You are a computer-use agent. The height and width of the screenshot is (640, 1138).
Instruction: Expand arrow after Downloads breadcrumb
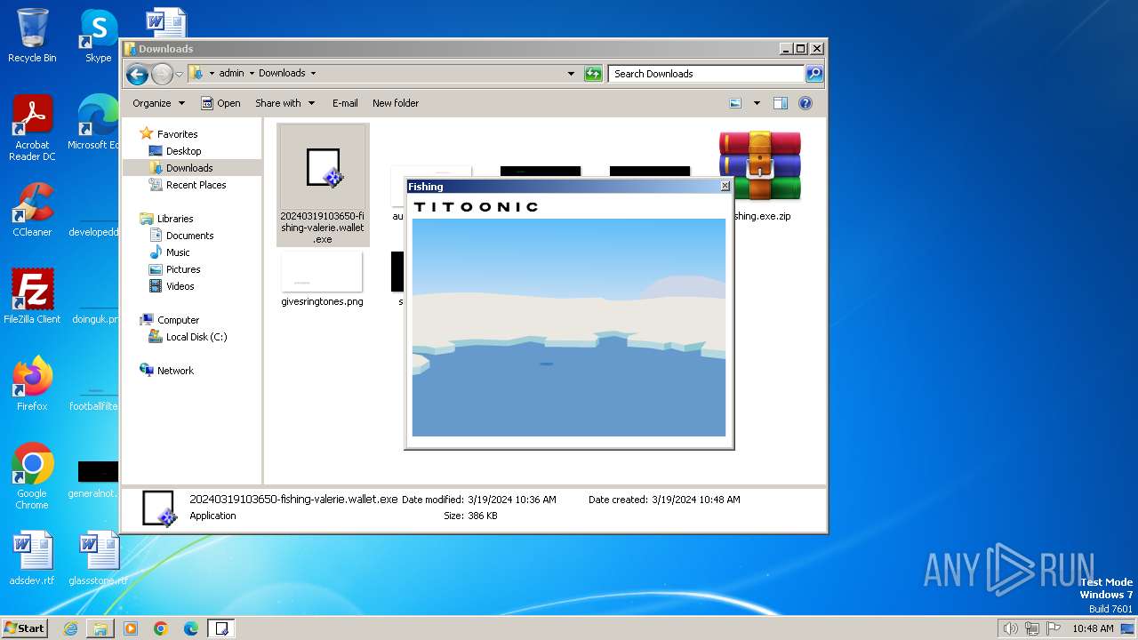313,74
